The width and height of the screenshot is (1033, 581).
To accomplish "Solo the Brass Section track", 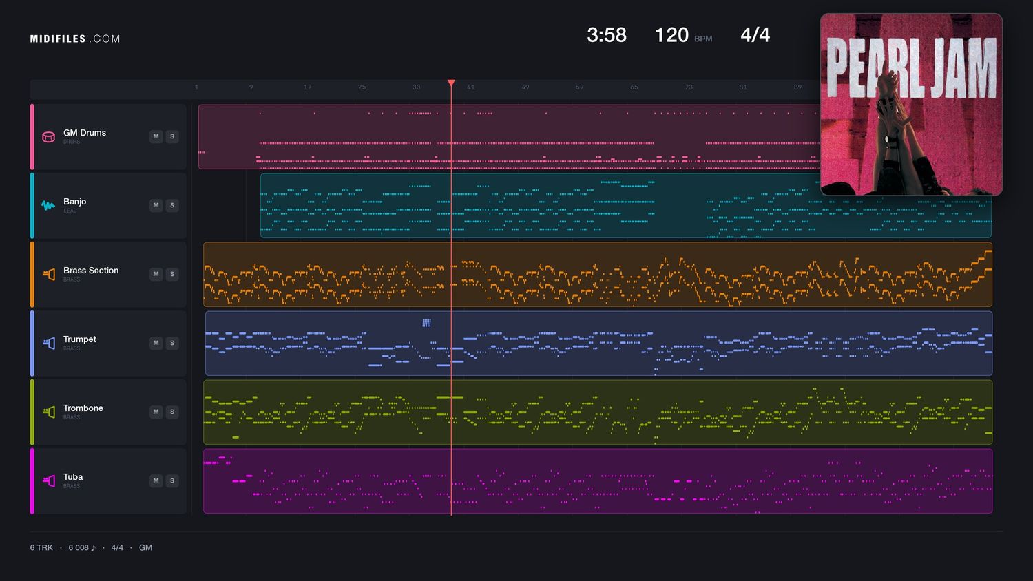I will click(x=172, y=274).
